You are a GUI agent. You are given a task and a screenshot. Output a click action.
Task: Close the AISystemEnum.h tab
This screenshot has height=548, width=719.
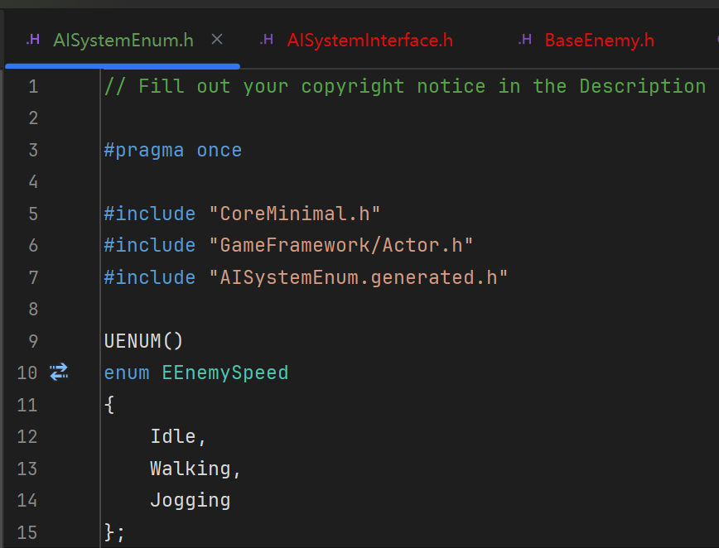coord(217,40)
